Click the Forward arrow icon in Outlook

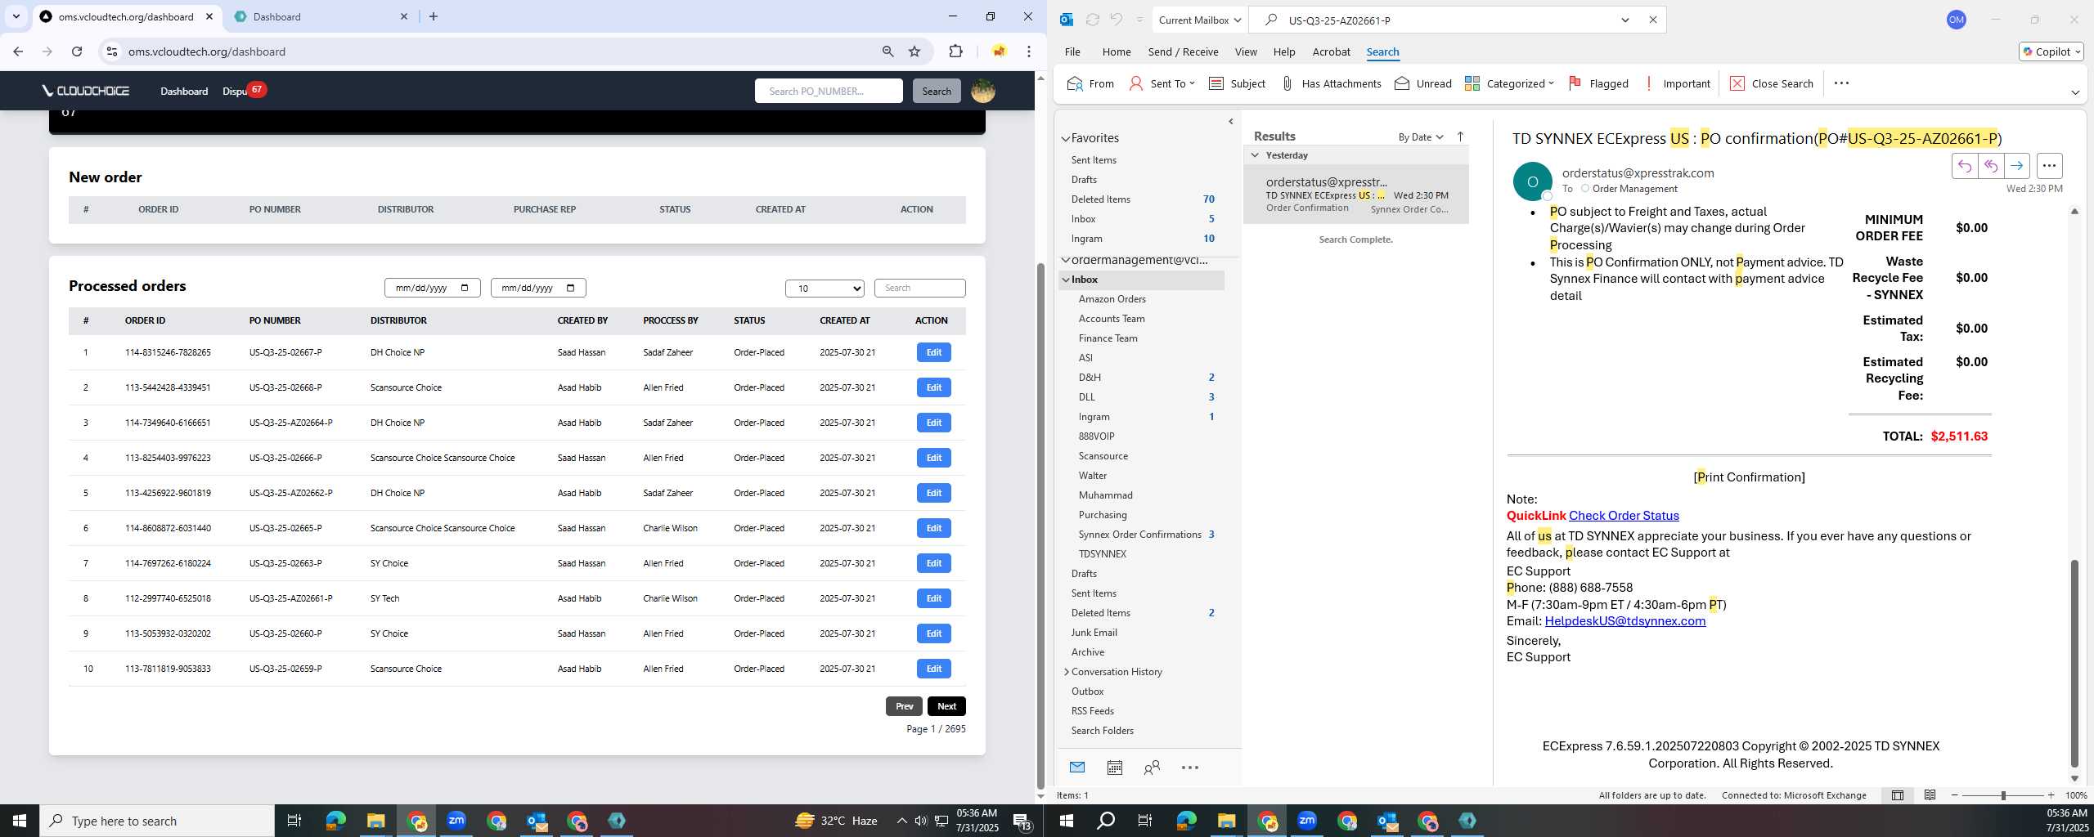[2016, 166]
